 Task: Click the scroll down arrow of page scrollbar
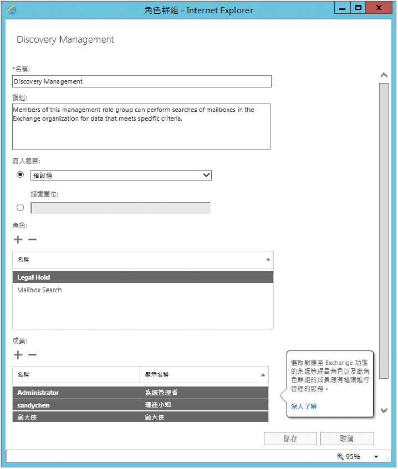[x=384, y=410]
